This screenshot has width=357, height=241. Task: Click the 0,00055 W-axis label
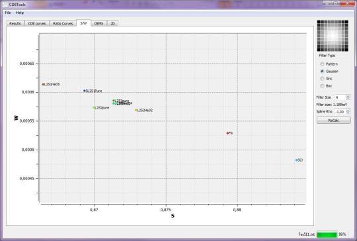tap(27, 121)
